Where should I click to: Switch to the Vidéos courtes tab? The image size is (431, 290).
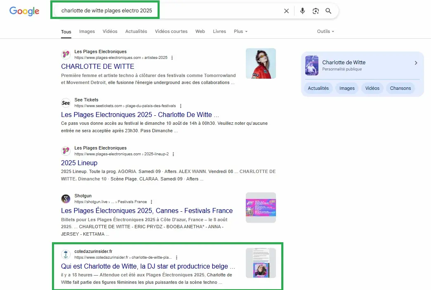(171, 31)
